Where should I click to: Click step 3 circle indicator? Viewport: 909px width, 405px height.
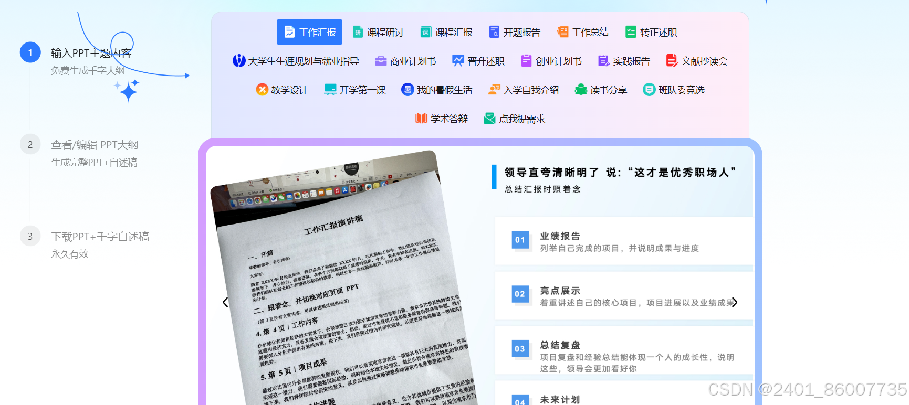tap(30, 236)
